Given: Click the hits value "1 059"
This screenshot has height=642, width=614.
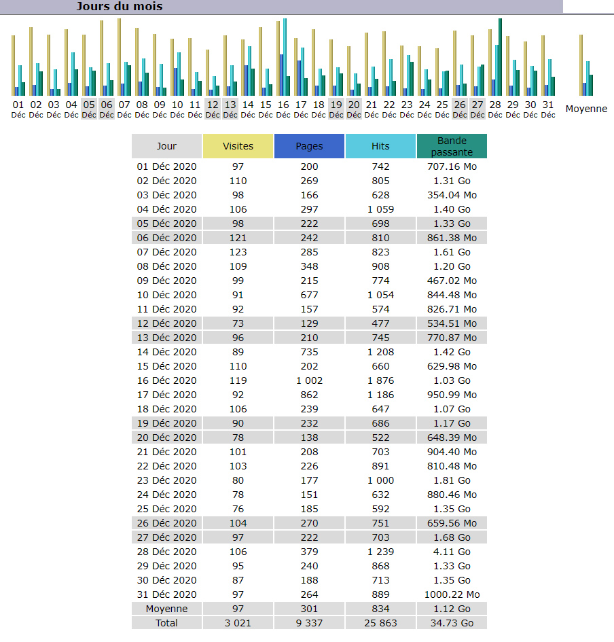Looking at the screenshot, I should tap(380, 209).
